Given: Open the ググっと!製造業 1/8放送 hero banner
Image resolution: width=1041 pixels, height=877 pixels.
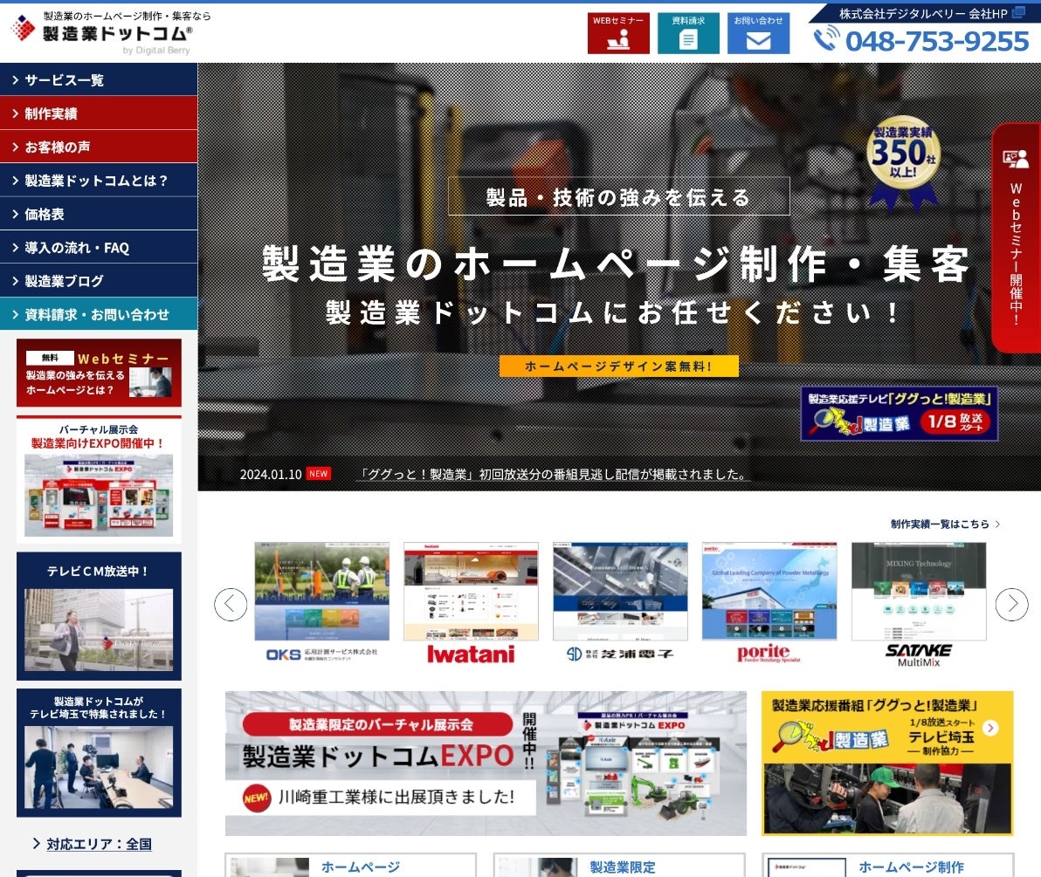Looking at the screenshot, I should tap(899, 414).
